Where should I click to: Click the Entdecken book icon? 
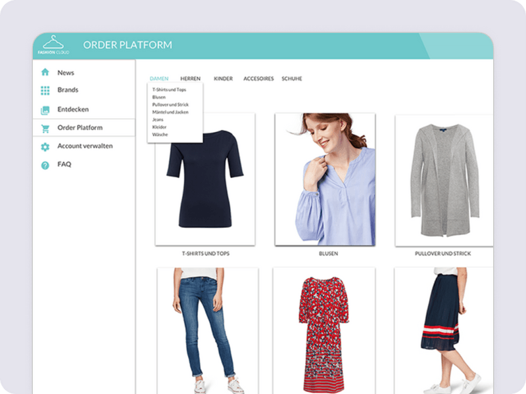46,109
